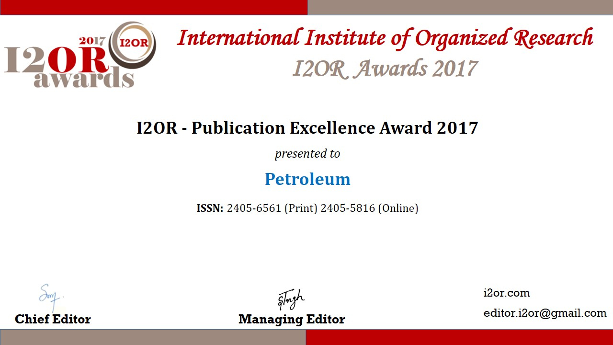The height and width of the screenshot is (345, 613).
Task: Select the ISSN numbers line
Action: point(307,208)
